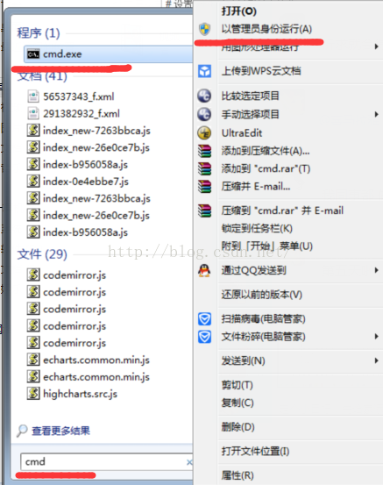The height and width of the screenshot is (485, 383).
Task: Click the compare icon beside 比较选定项目
Action: pyautogui.click(x=204, y=96)
